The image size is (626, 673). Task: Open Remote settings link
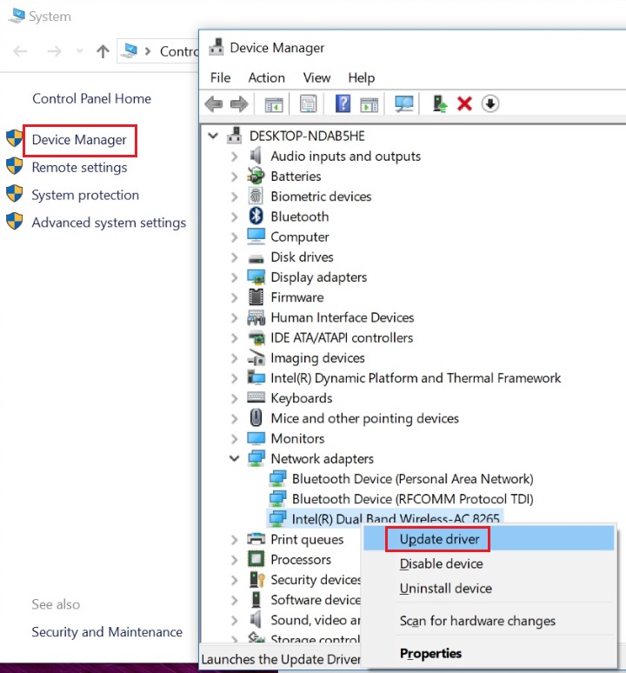79,168
